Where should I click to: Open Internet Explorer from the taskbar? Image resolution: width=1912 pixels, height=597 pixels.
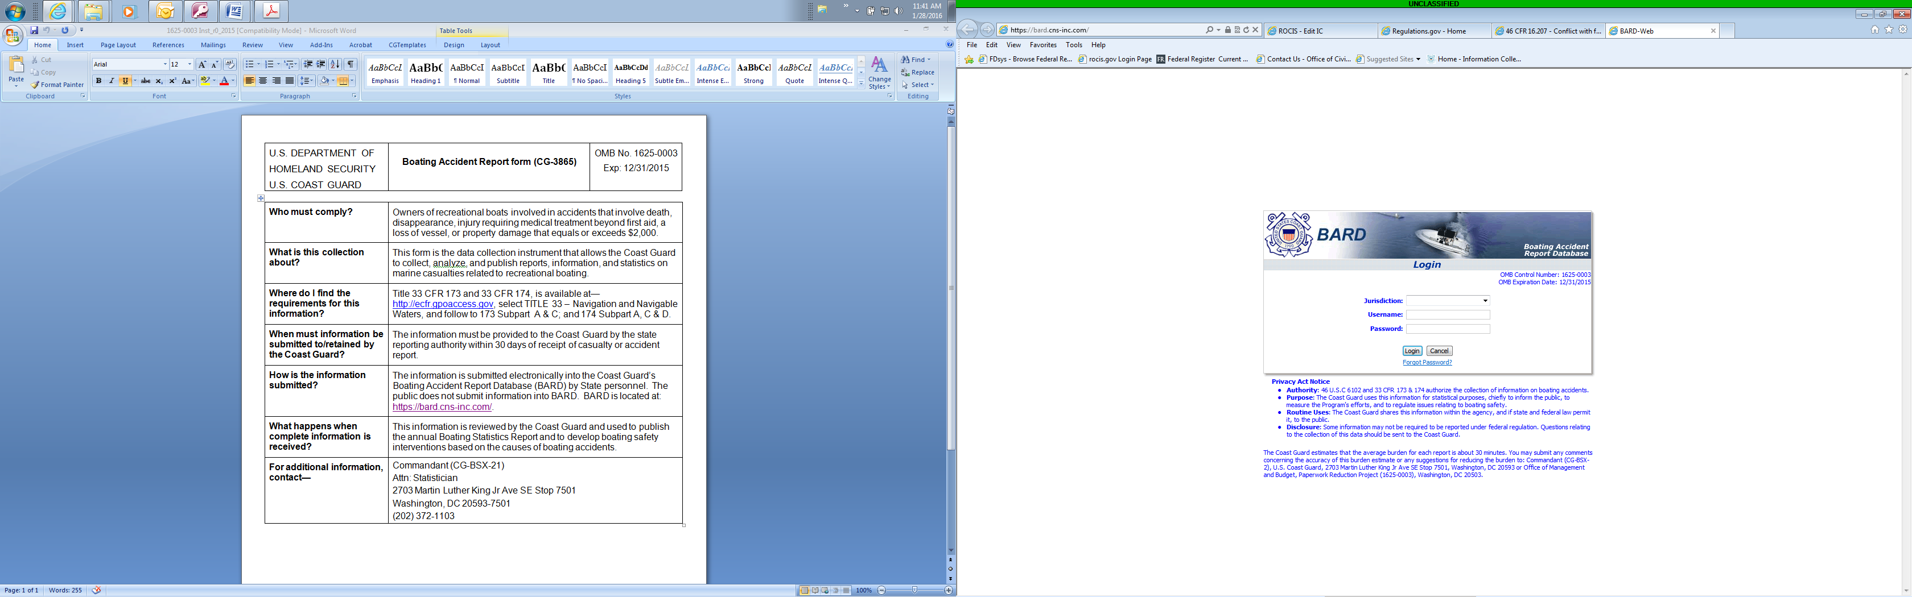click(x=57, y=11)
